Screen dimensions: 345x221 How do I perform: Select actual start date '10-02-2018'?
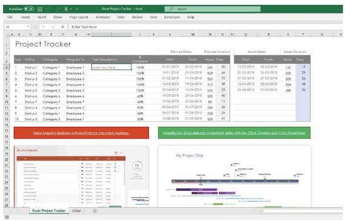tap(246, 66)
